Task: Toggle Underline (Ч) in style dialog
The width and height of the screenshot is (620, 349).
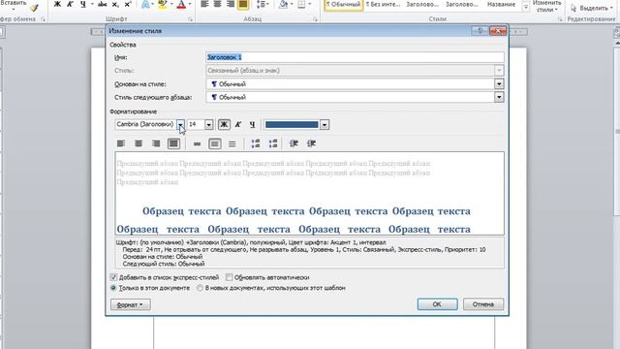Action: coord(252,125)
